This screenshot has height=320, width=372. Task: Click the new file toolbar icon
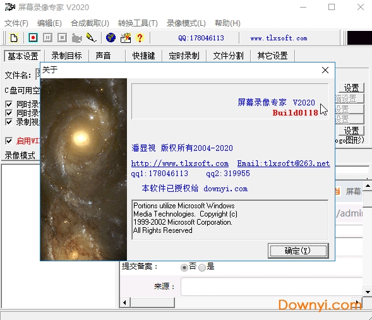tap(14, 38)
